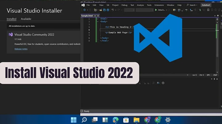
Task: Expand the Undo history dropdown arrow
Action: coord(116,10)
